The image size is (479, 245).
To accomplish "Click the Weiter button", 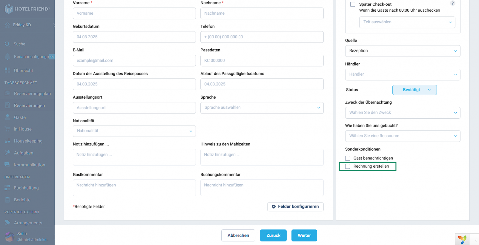I will point(304,235).
